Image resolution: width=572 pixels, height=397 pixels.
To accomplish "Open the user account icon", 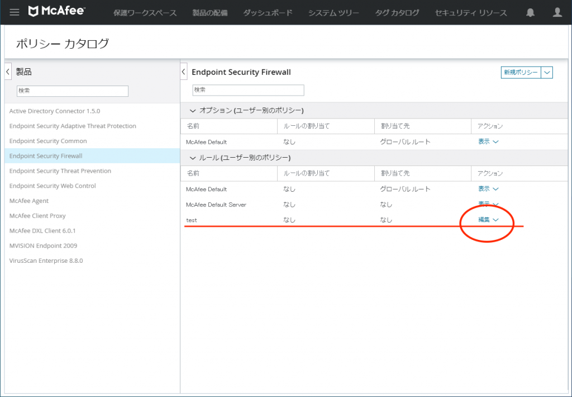I will click(x=557, y=13).
